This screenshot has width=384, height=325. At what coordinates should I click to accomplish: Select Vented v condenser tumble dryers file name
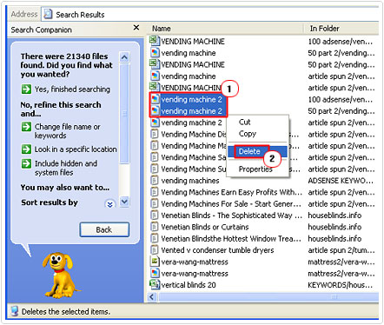tap(217, 249)
